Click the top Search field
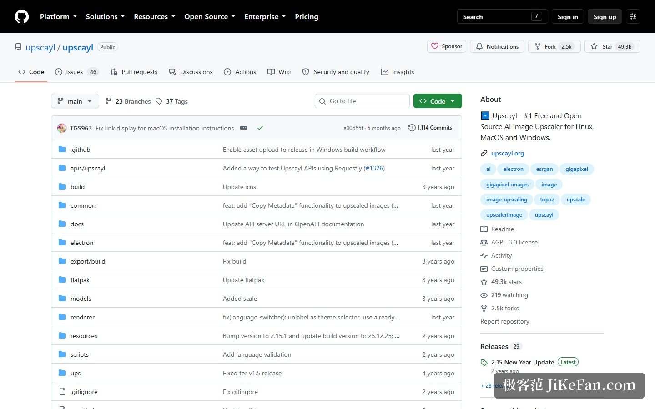 coord(502,16)
